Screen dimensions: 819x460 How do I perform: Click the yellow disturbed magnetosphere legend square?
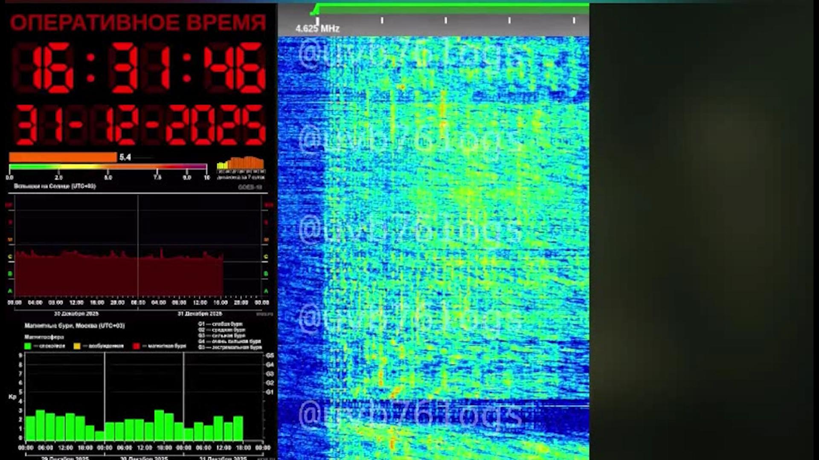pyautogui.click(x=77, y=346)
